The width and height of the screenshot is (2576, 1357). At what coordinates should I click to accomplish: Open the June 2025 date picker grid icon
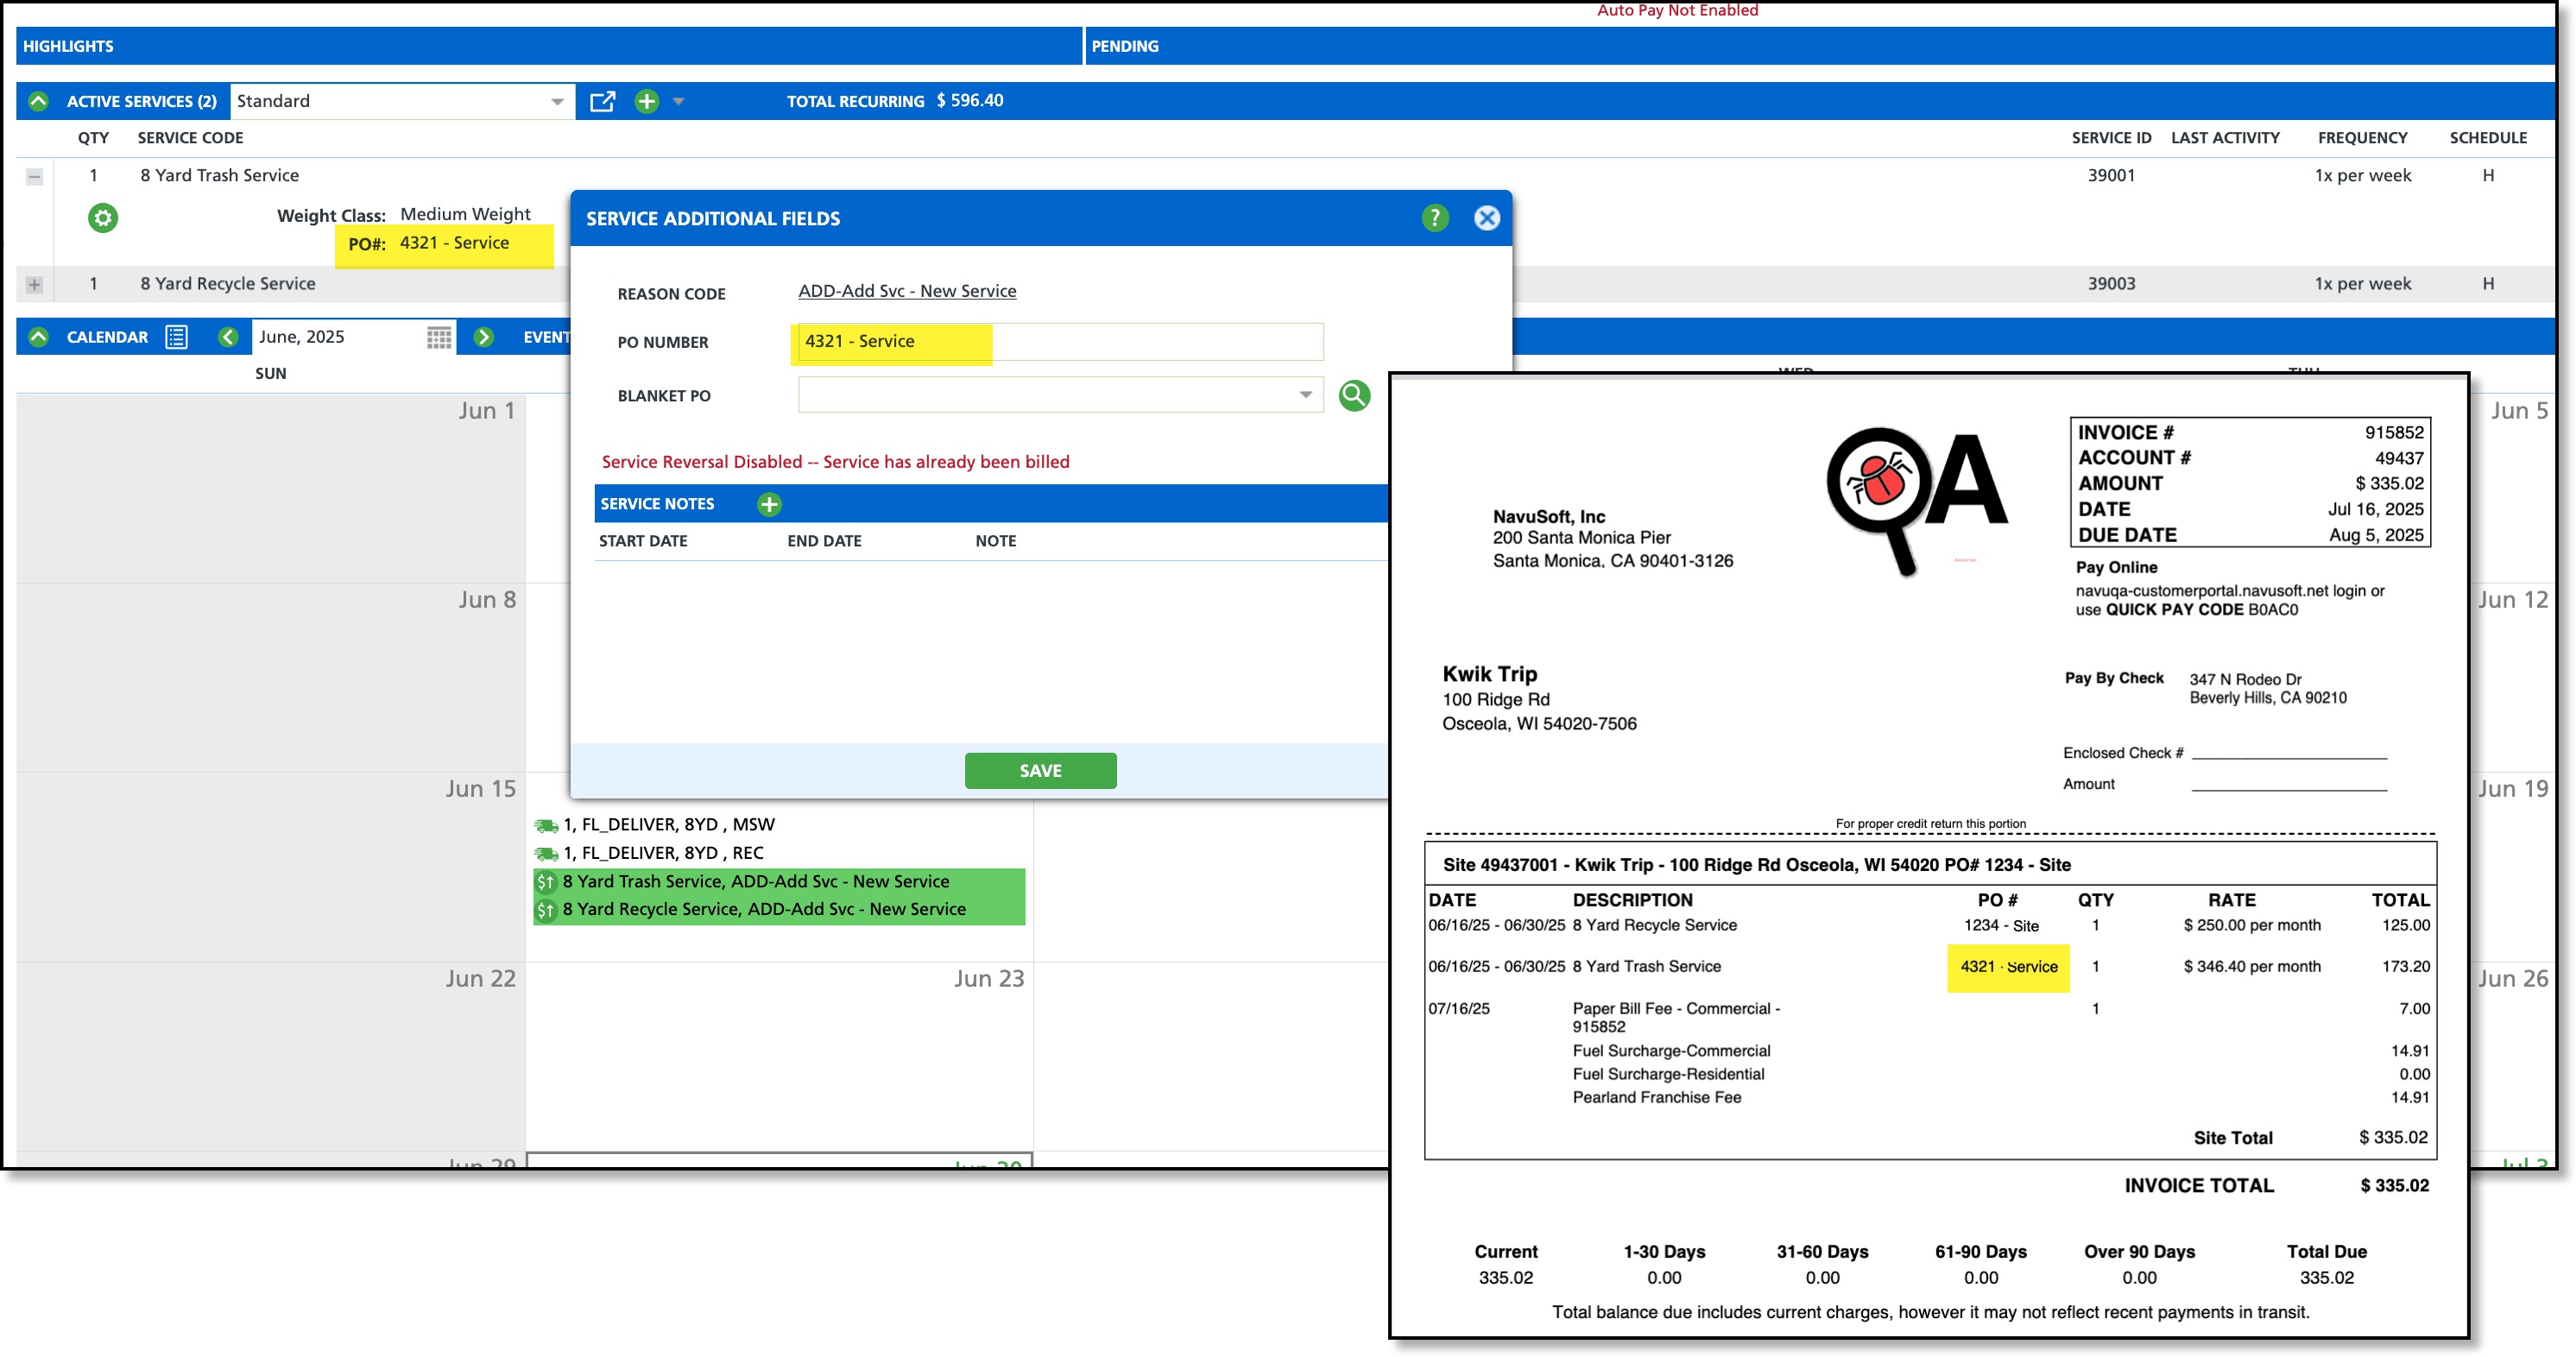pyautogui.click(x=439, y=337)
